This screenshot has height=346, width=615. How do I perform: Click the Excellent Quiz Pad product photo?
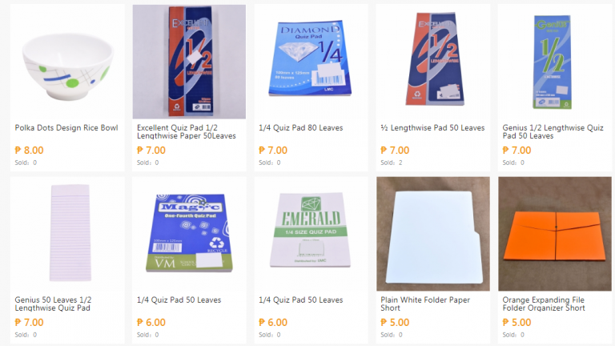(190, 62)
